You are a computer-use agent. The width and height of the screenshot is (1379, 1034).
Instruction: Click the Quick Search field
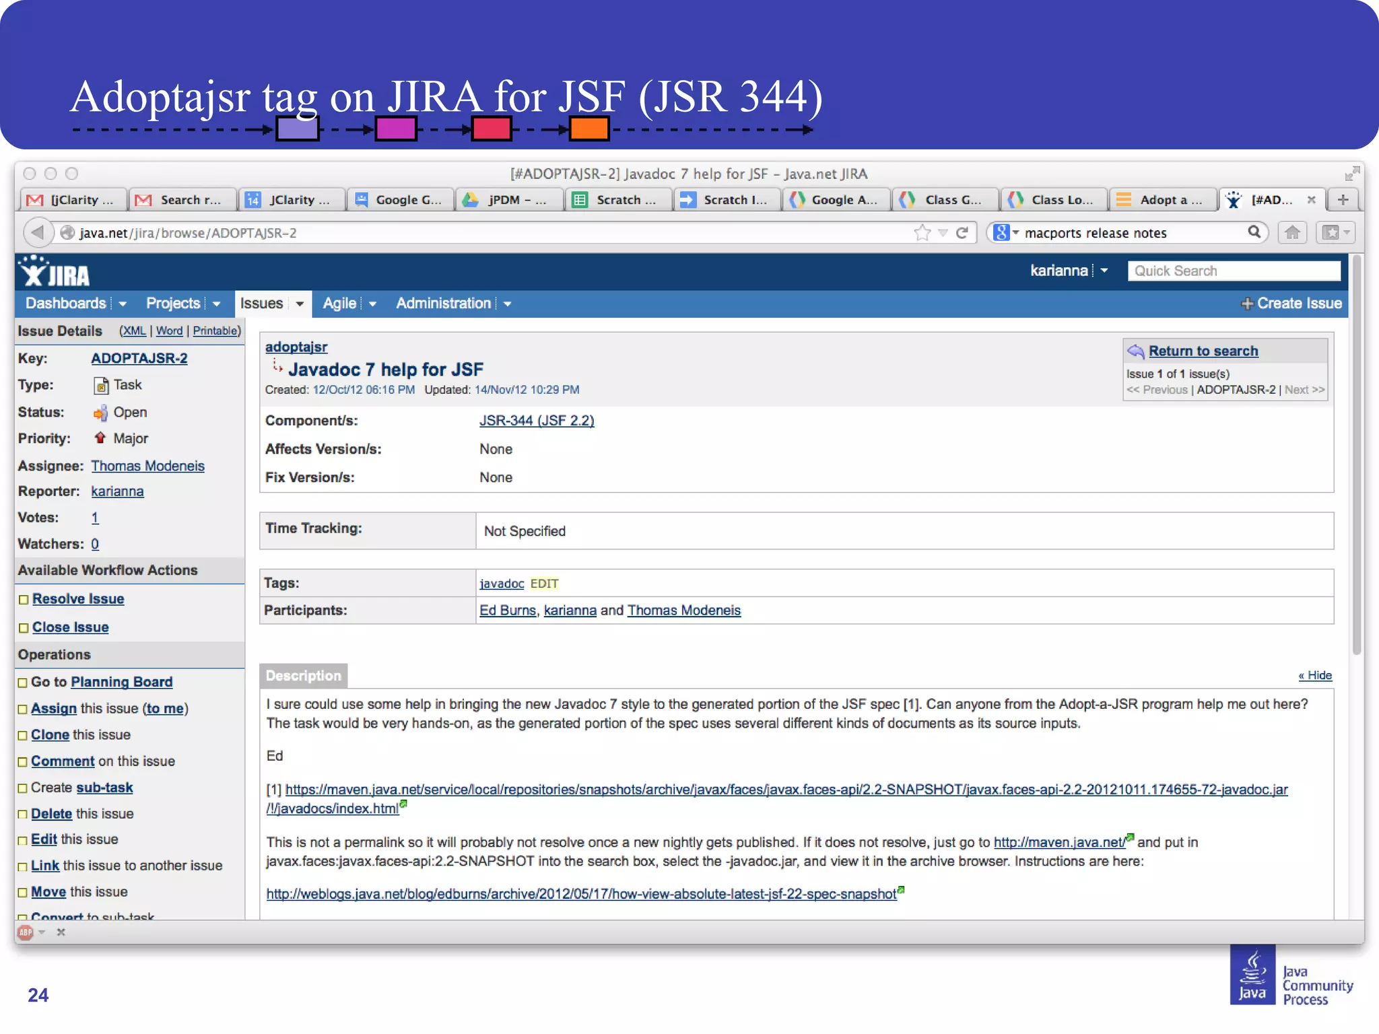(1234, 271)
